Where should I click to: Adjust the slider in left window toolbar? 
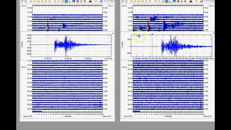click(112, 1)
